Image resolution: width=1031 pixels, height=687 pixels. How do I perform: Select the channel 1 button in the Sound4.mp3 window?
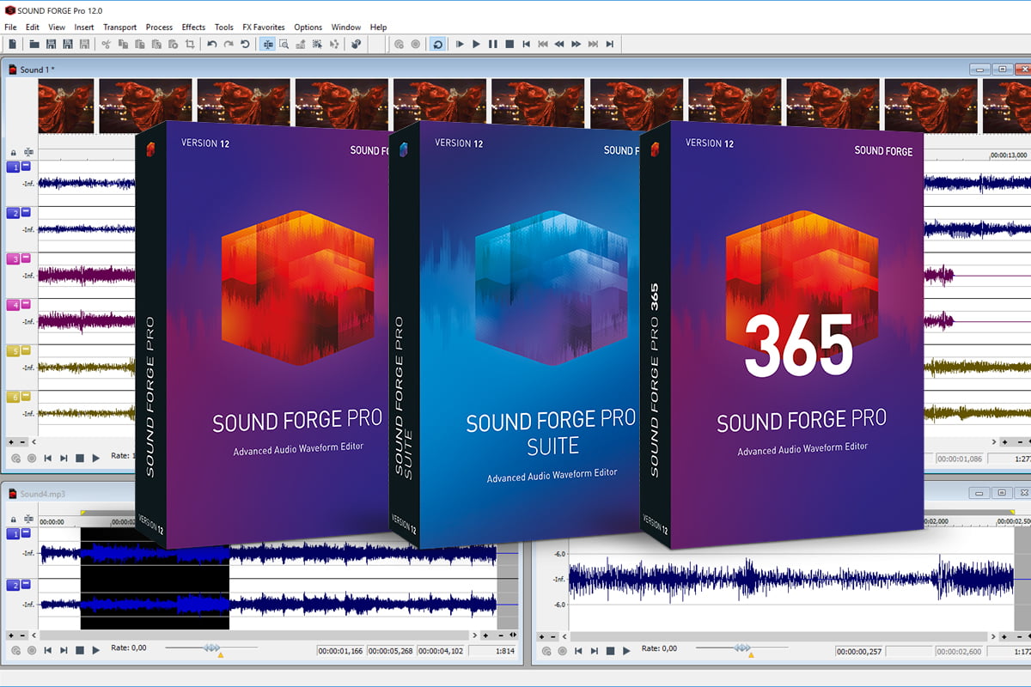pyautogui.click(x=13, y=534)
